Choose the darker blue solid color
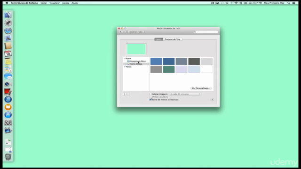 (x=169, y=61)
